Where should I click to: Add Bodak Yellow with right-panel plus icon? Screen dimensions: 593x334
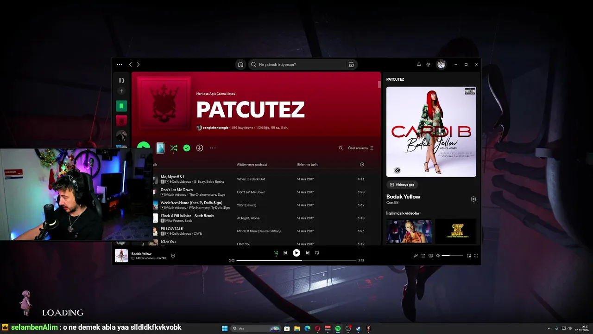473,199
